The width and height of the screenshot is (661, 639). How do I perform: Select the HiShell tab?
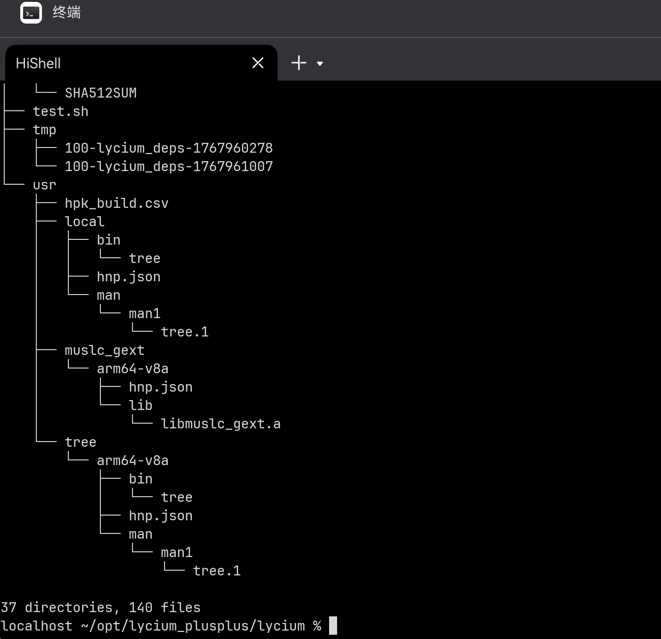click(141, 63)
